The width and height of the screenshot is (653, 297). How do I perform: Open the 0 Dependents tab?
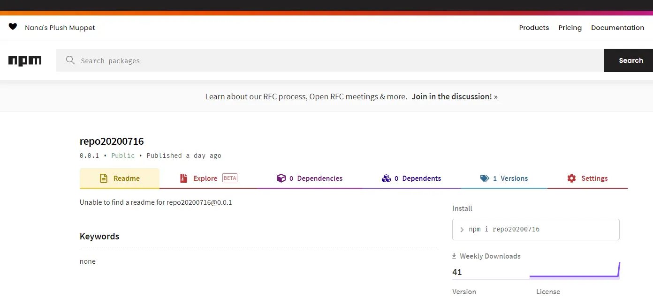pos(411,178)
